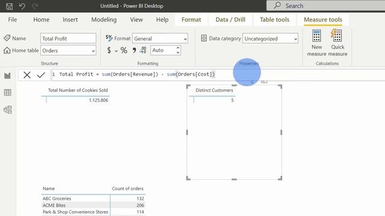Screen dimensions: 385x216
Task: Apply currency format with dollar icon
Action: point(109,50)
